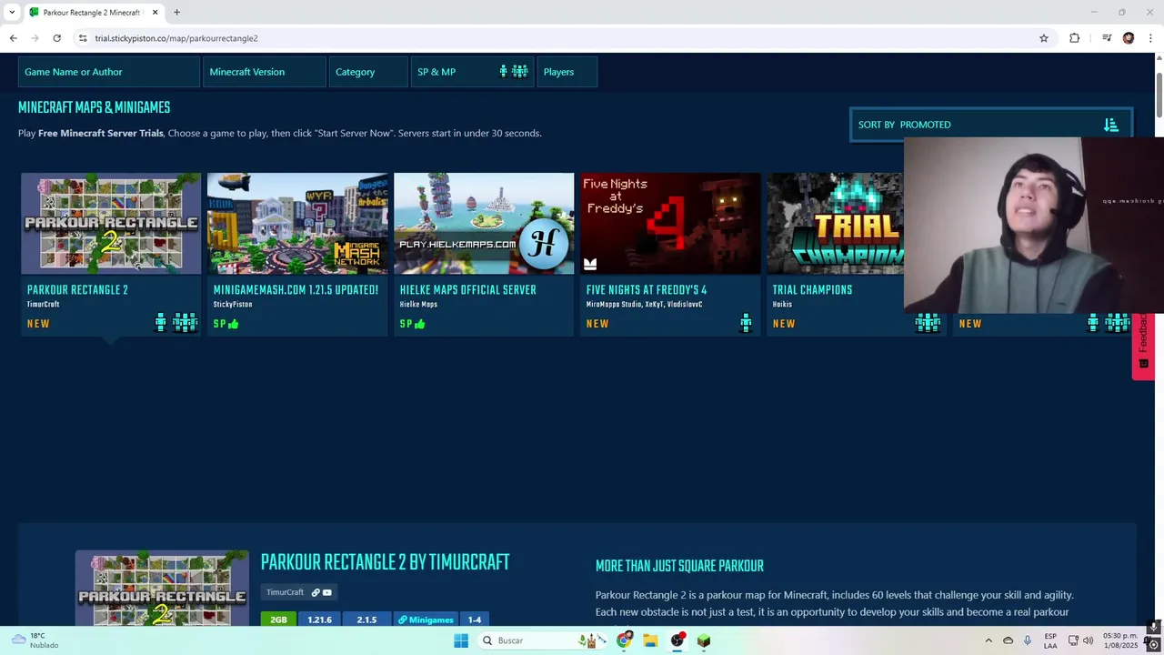Viewport: 1164px width, 655px height.
Task: Reload the page with the refresh icon
Action: 56,38
